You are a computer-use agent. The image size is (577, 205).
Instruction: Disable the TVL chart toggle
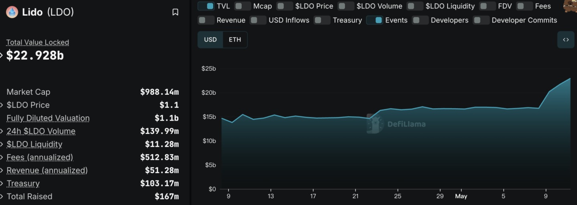(206, 6)
